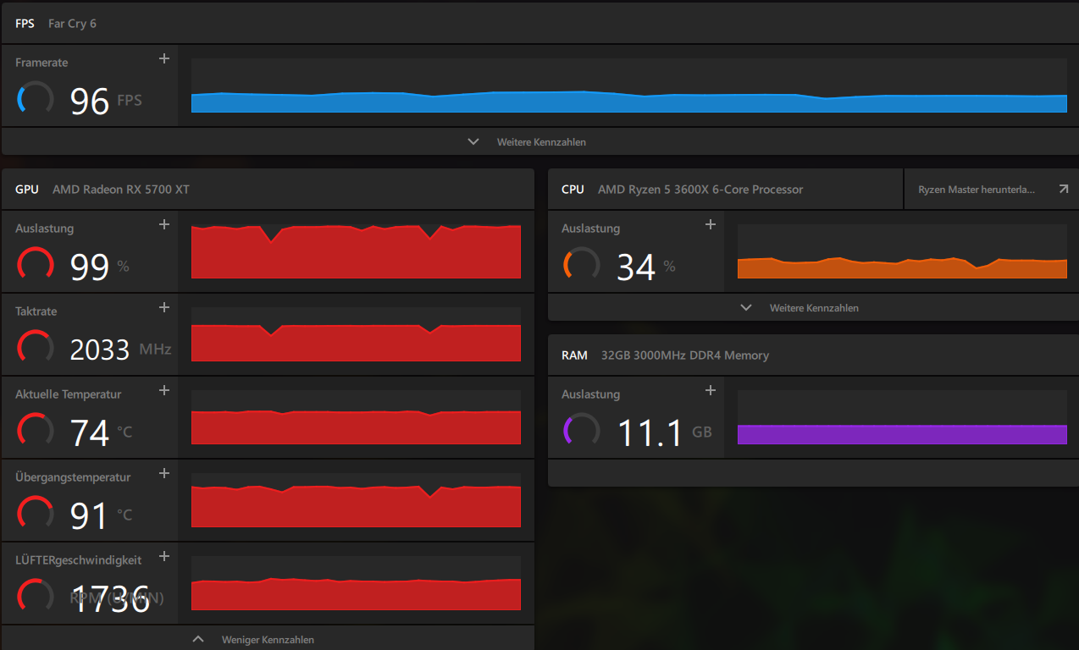Click the plus icon beside Übergangstemperatur
This screenshot has width=1079, height=650.
point(164,473)
